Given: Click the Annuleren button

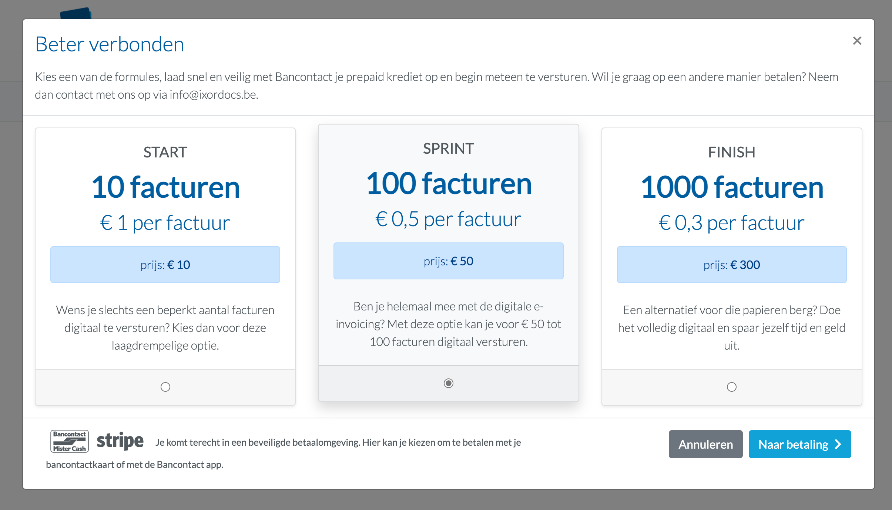Looking at the screenshot, I should (x=705, y=444).
